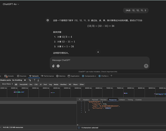Toggle the Wasm filter
This screenshot has height=131, width=166.
(x=76, y=85)
